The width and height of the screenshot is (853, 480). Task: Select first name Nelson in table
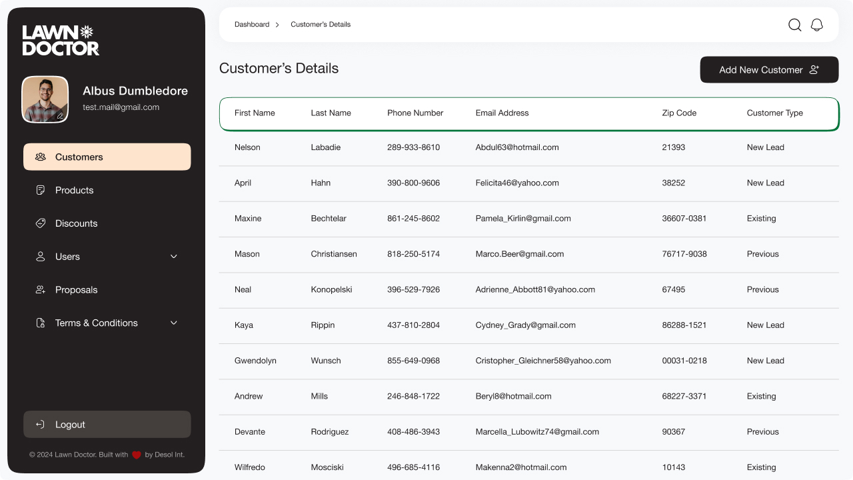pos(247,147)
